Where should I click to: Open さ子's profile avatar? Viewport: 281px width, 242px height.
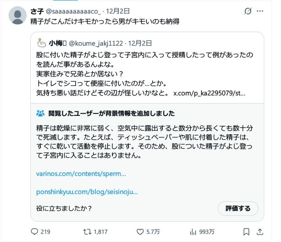tap(18, 15)
